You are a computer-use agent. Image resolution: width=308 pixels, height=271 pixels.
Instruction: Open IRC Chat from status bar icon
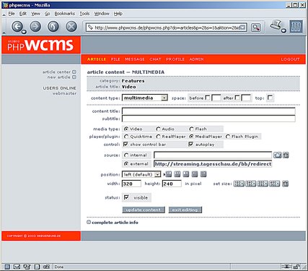pyautogui.click(x=46, y=267)
